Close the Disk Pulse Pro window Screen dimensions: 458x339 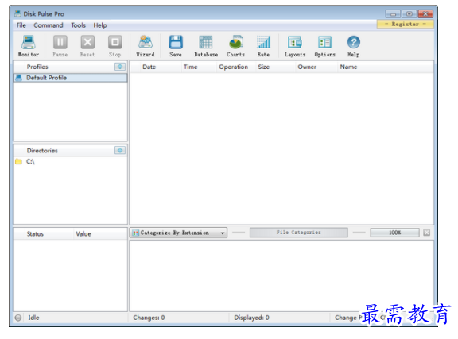(x=425, y=13)
